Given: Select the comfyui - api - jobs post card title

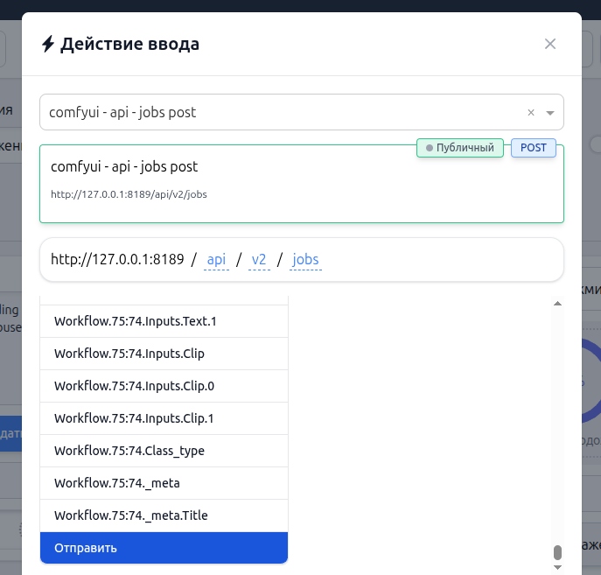Looking at the screenshot, I should click(124, 167).
